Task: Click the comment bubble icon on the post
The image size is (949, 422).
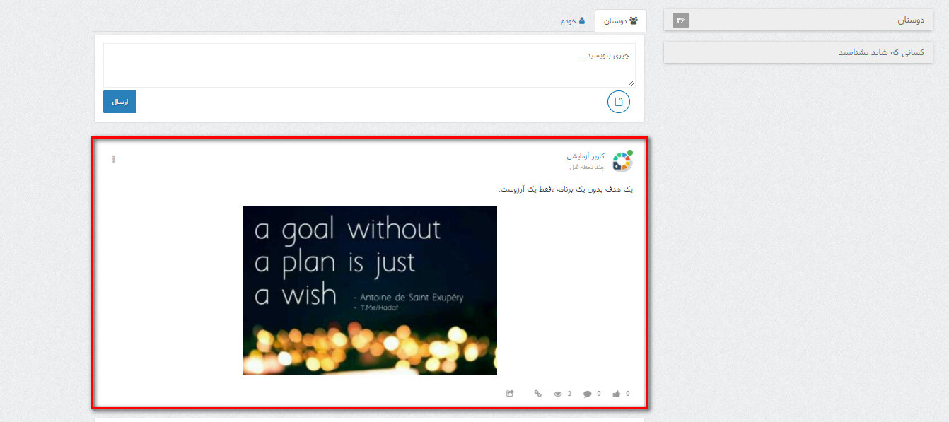Action: 587,394
